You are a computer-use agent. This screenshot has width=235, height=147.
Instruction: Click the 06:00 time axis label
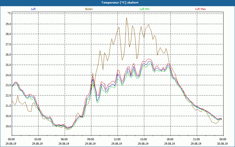click(65, 139)
